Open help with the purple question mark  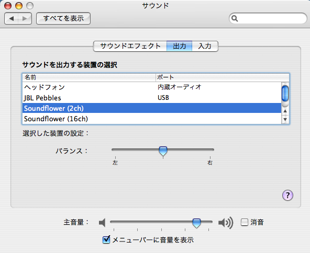click(287, 195)
